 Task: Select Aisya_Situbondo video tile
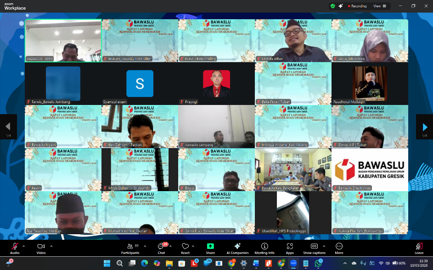point(370,40)
